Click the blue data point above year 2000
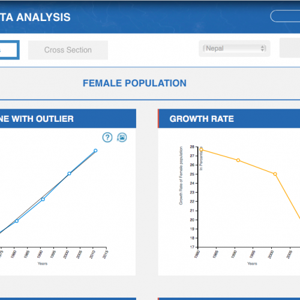The width and height of the screenshot is (300, 300). coord(69,173)
